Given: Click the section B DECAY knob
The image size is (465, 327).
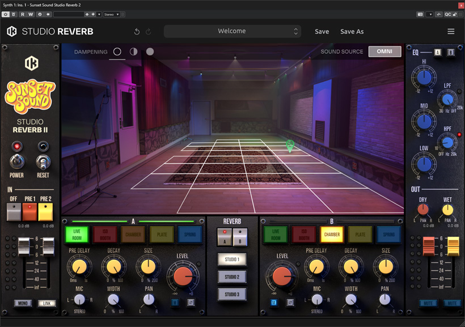Looking at the screenshot, I should 351,266.
